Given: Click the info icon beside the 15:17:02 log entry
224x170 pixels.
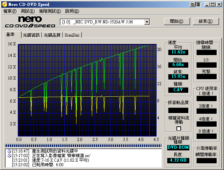Looking at the screenshot, I should point(9,155).
